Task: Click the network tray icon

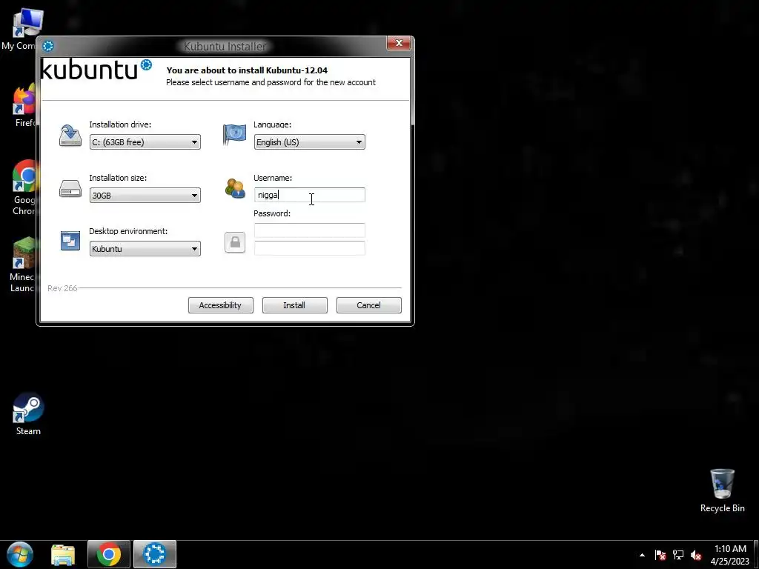Action: tap(678, 555)
